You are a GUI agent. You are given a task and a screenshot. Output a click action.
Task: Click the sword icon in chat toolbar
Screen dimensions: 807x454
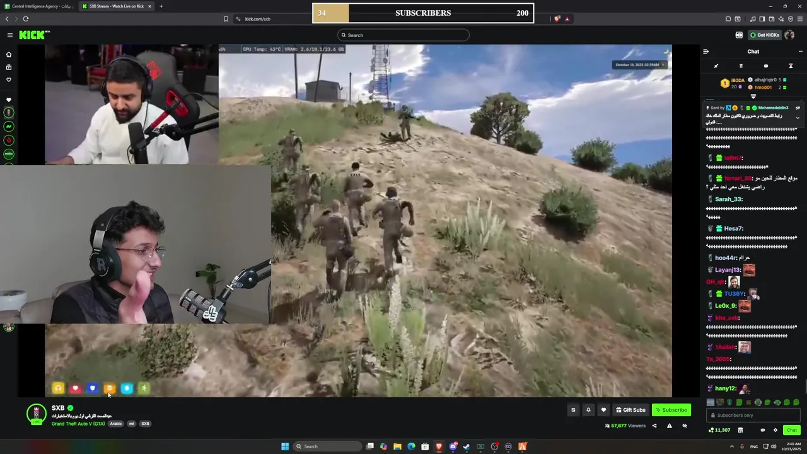716,66
